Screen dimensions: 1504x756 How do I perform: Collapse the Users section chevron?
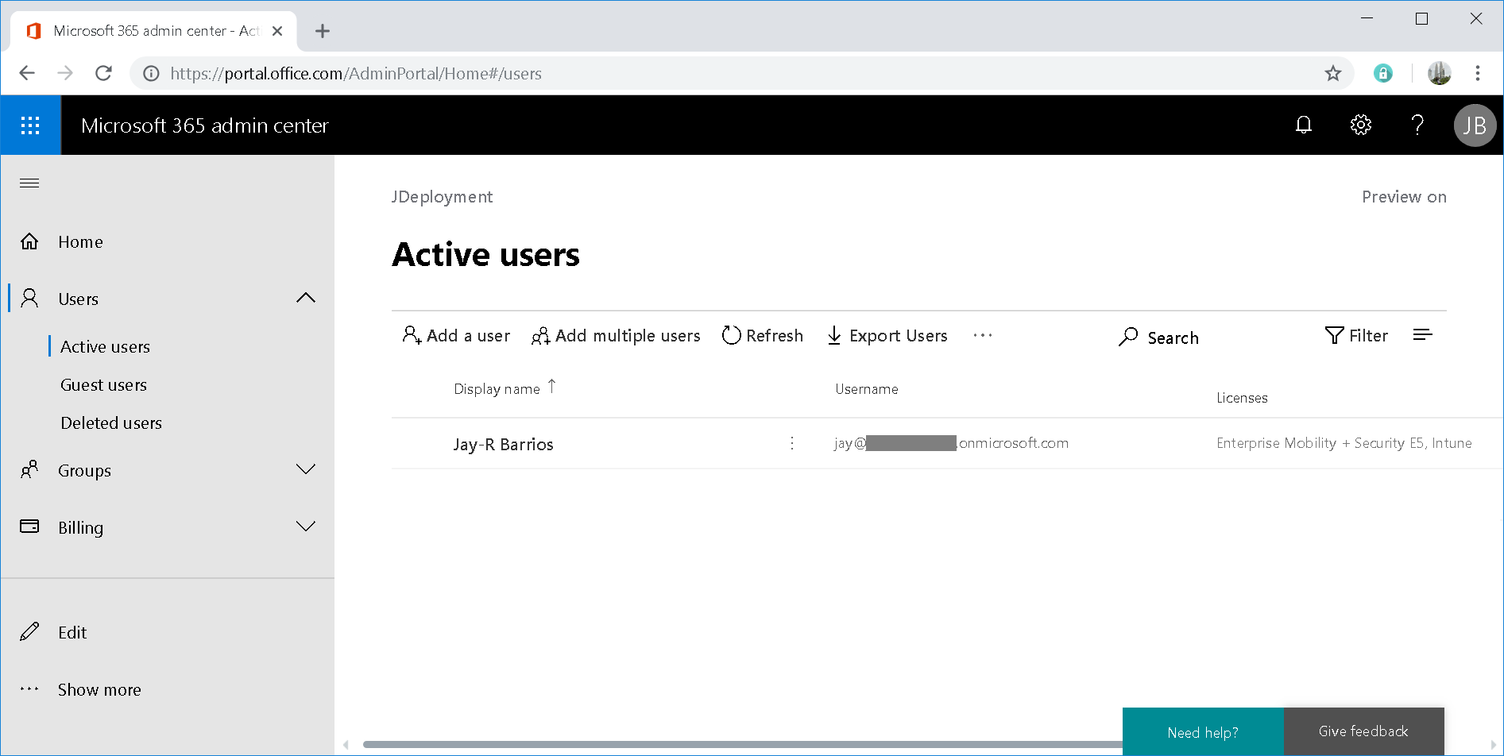coord(306,297)
